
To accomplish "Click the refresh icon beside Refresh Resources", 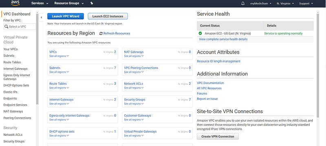I will coord(101,34).
